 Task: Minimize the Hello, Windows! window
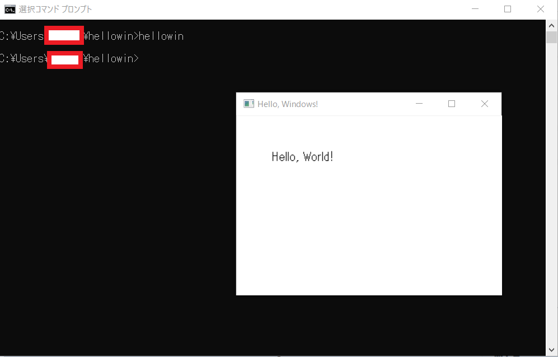click(419, 104)
